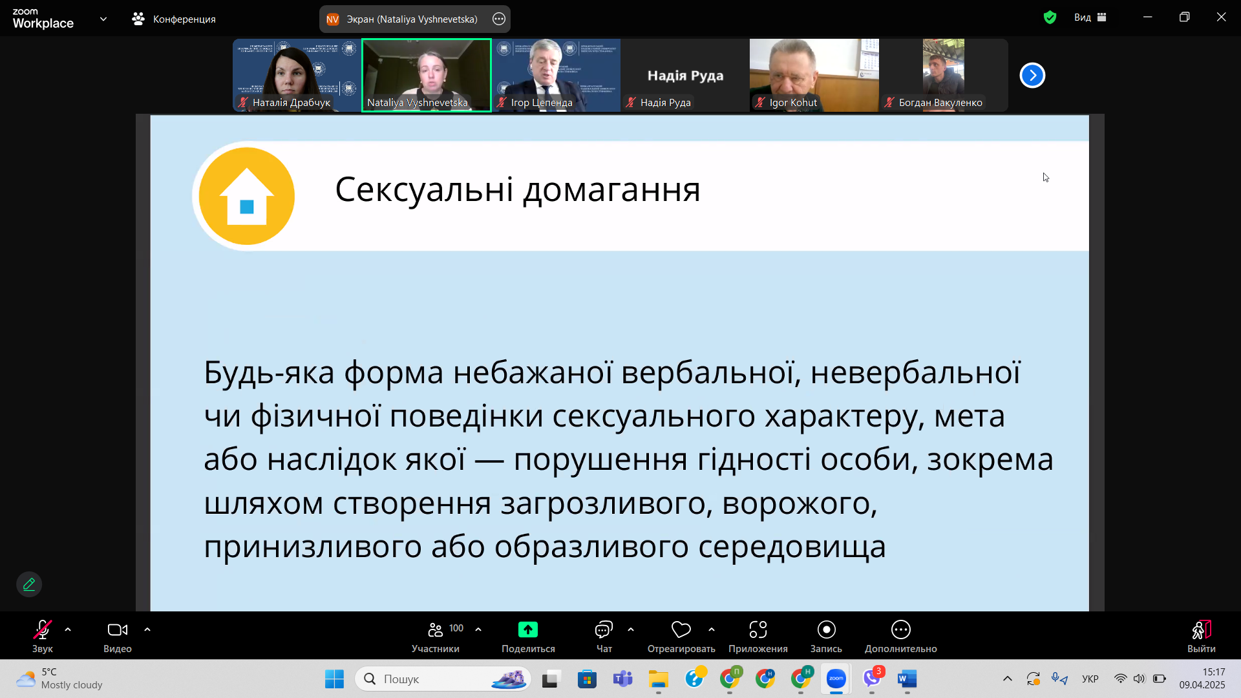Open Microsoft Word from the taskbar
1241x698 pixels.
point(907,679)
